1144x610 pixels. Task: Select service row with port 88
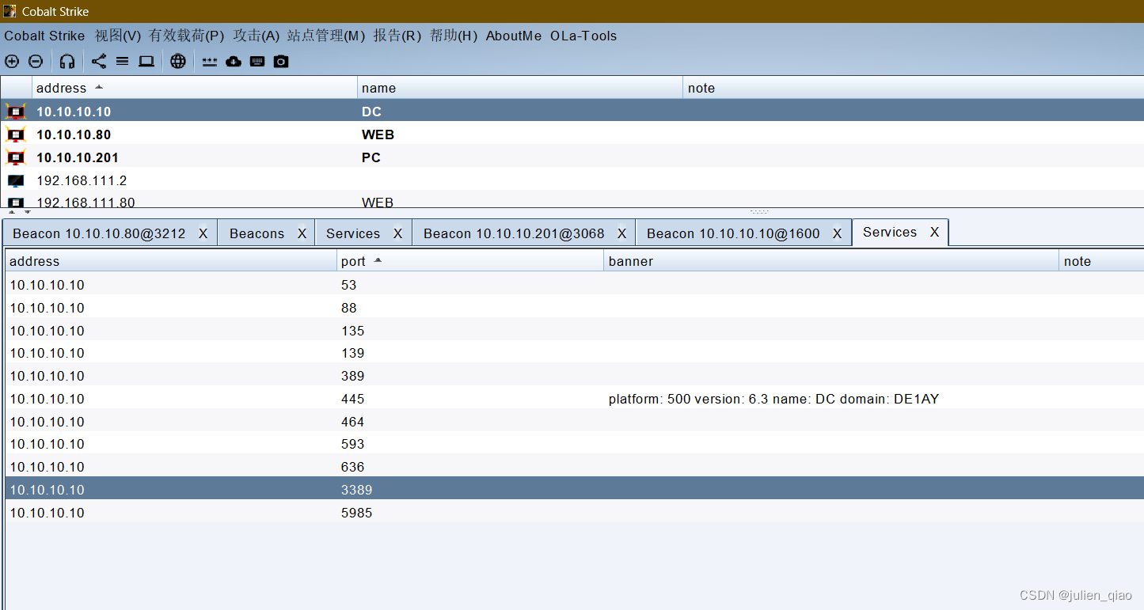575,308
